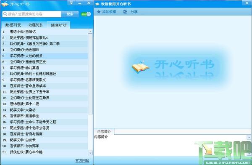Switch to the 收藏列表 tab
The image size is (252, 165).
pyautogui.click(x=36, y=25)
